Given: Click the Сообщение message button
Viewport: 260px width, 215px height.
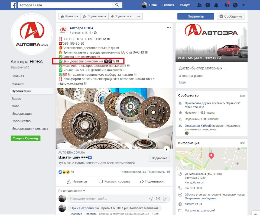Looking at the screenshot, I should pos(231,16).
